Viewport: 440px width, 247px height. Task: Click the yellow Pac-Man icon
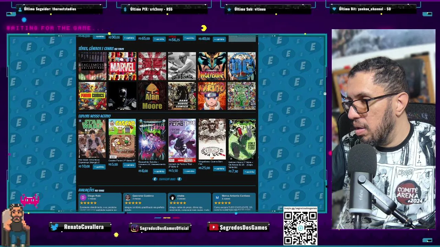point(204,28)
